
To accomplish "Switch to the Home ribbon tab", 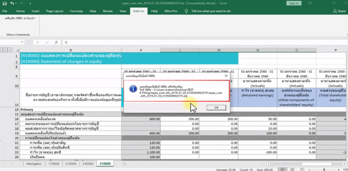I will tap(21, 11).
